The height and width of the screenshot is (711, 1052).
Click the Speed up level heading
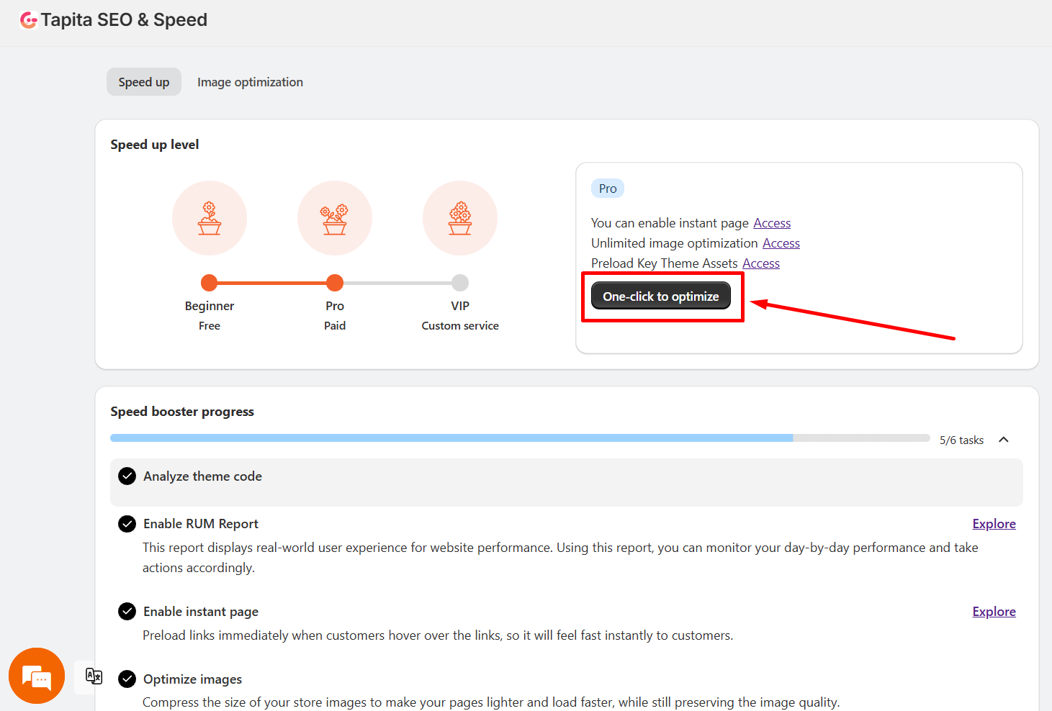pos(155,145)
